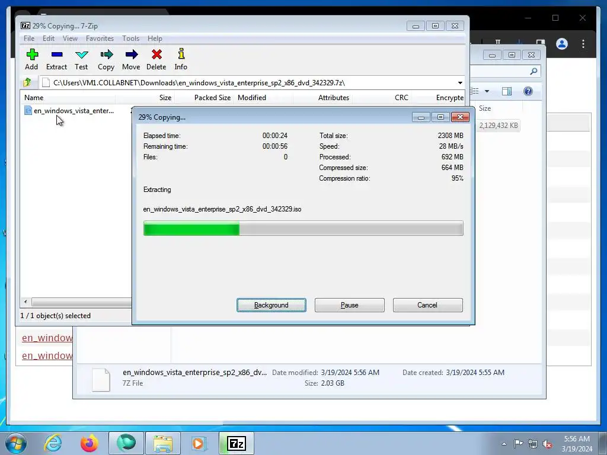Go up one folder level icon
Image resolution: width=607 pixels, height=455 pixels.
(27, 82)
